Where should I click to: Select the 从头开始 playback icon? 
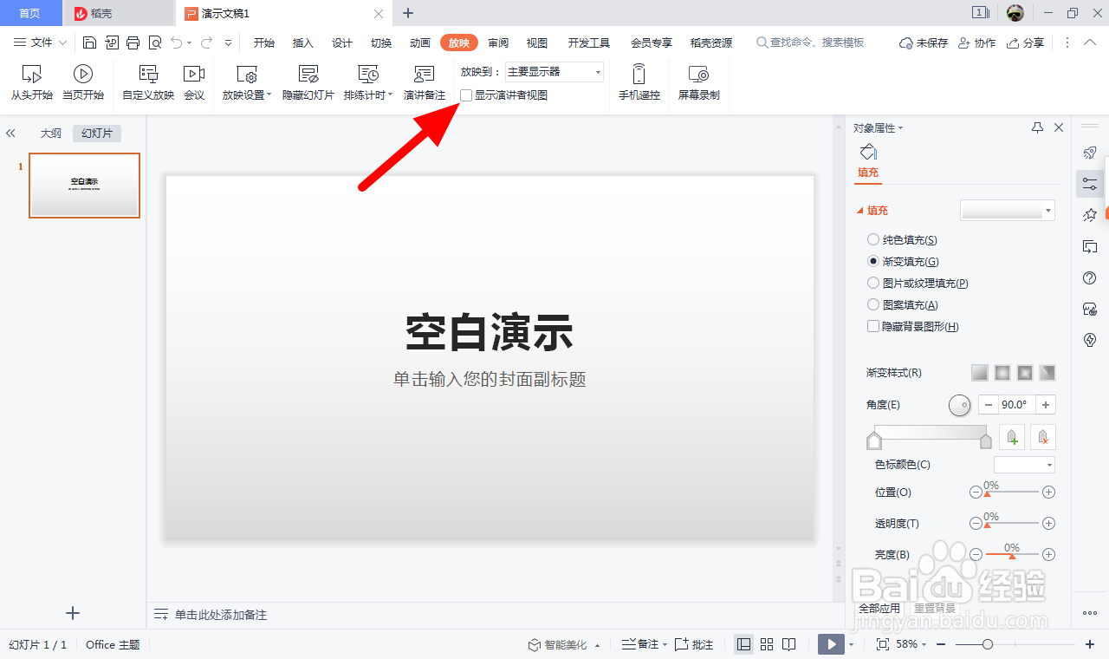[31, 82]
